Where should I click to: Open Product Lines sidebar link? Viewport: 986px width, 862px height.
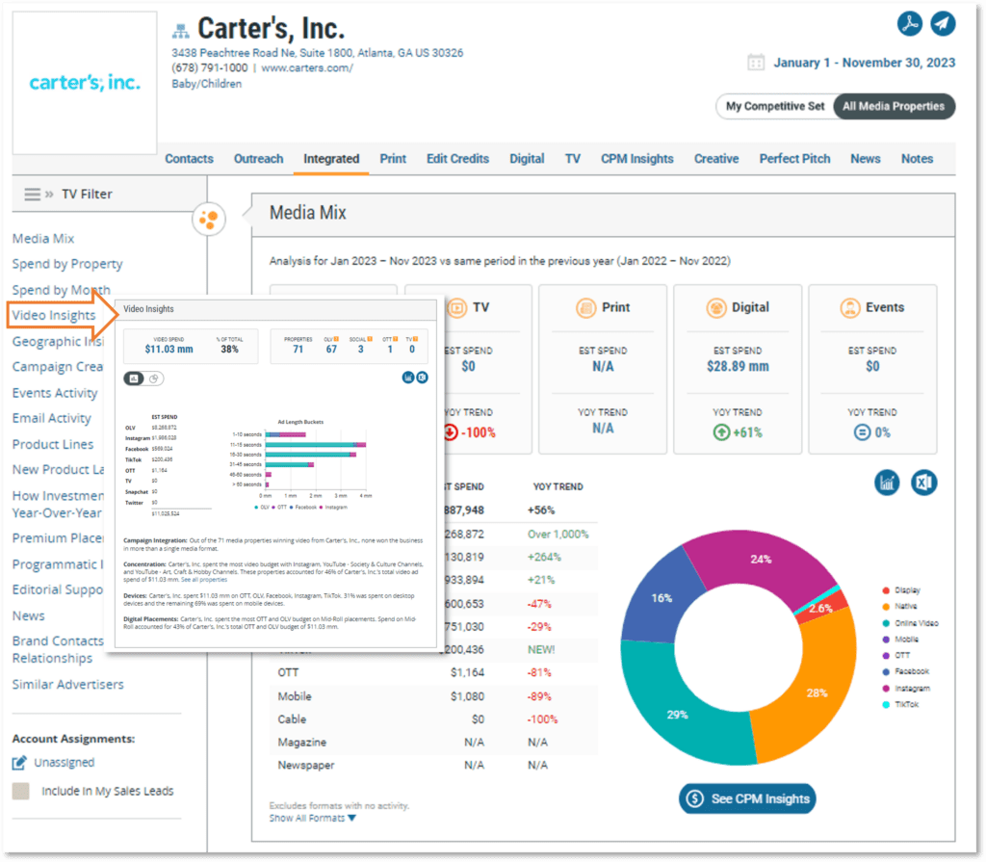tap(53, 444)
